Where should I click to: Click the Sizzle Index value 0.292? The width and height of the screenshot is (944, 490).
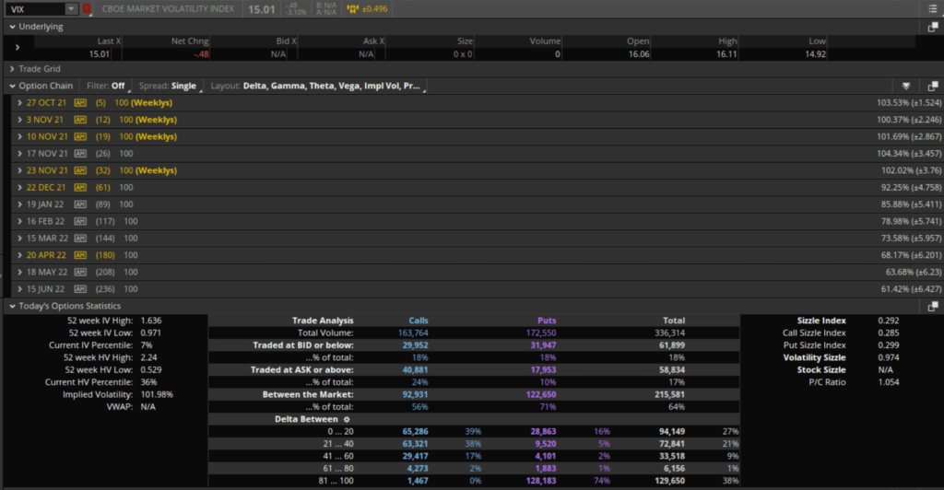[889, 321]
